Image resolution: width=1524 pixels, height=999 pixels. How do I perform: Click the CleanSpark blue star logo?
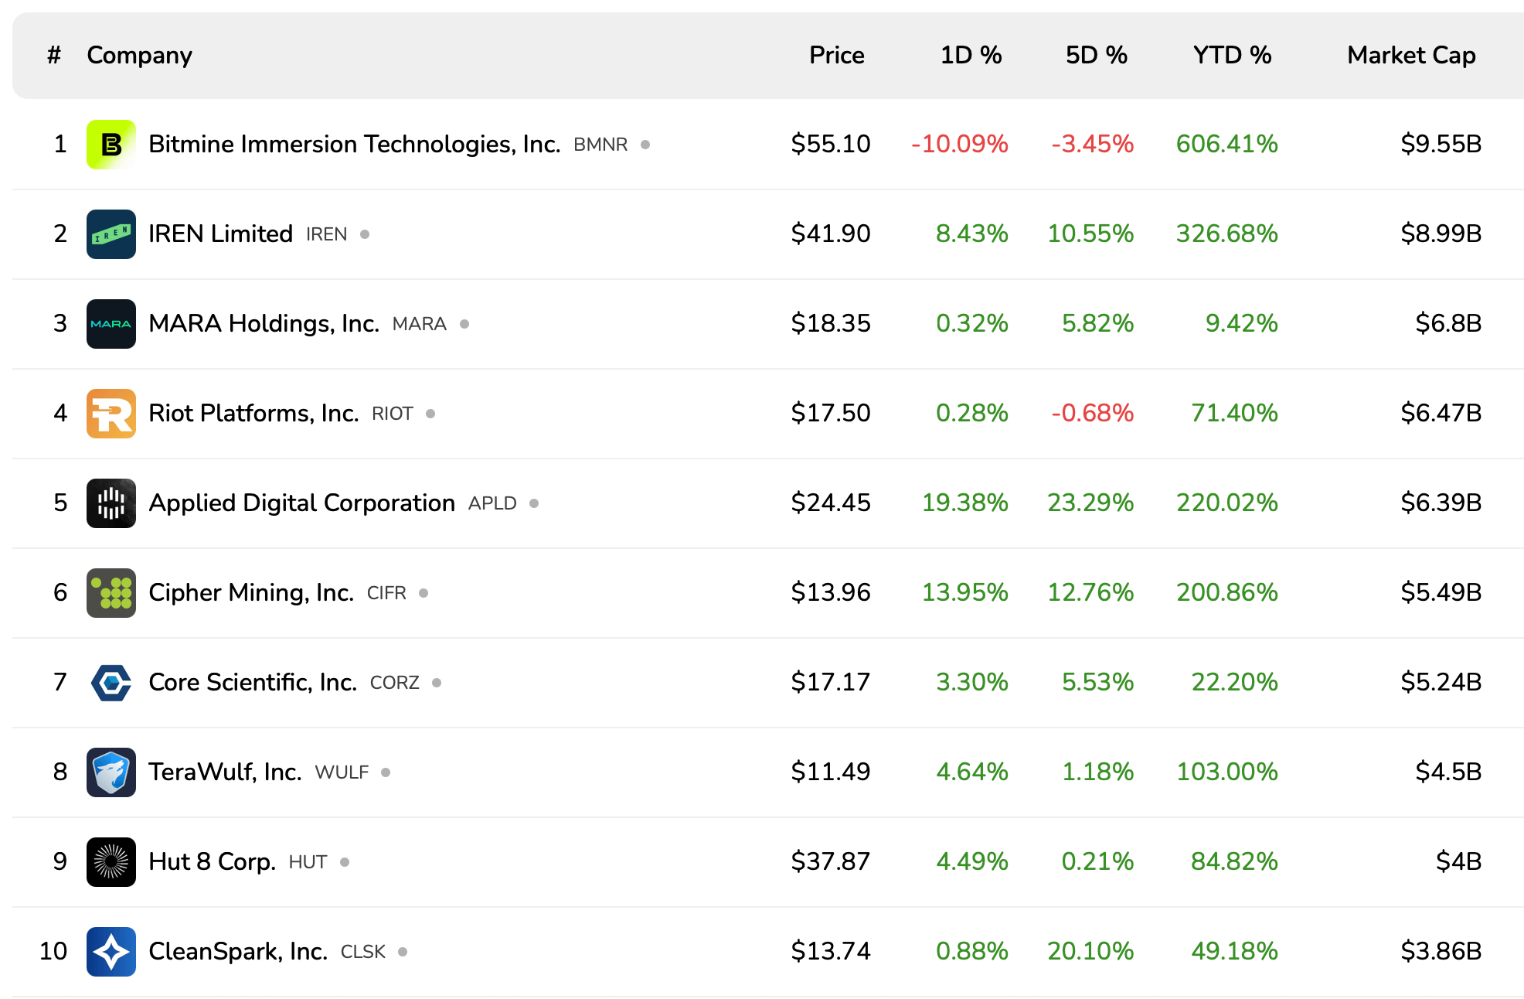tap(111, 952)
